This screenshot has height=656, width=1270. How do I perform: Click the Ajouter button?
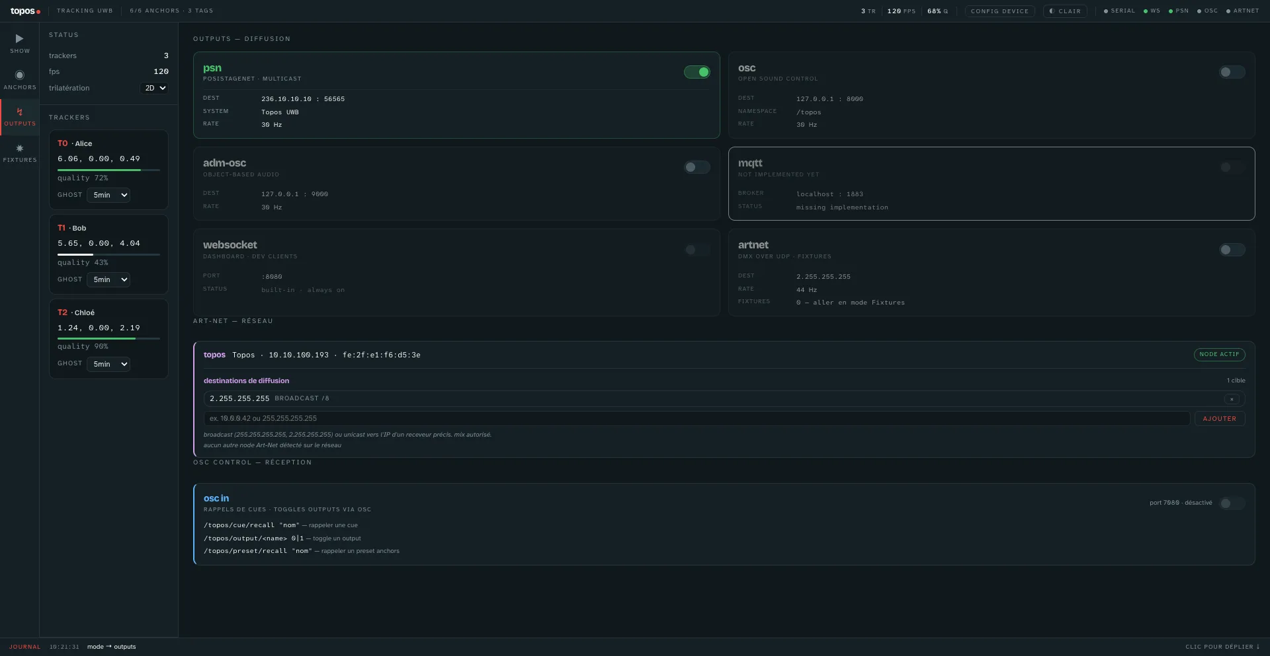(x=1220, y=419)
